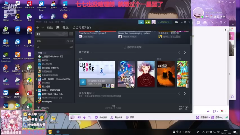
Task: Mute YY speaker volume icon
Action: (79, 117)
